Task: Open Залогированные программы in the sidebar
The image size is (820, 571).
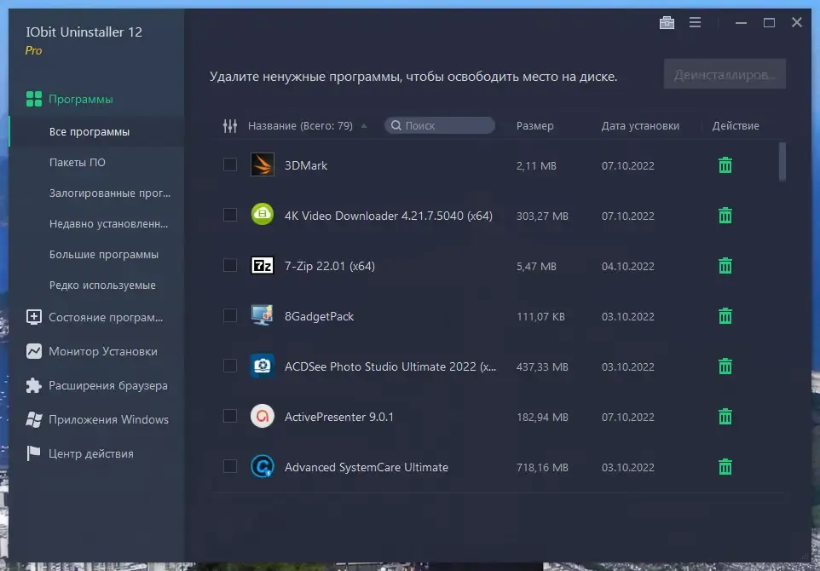Action: (110, 193)
